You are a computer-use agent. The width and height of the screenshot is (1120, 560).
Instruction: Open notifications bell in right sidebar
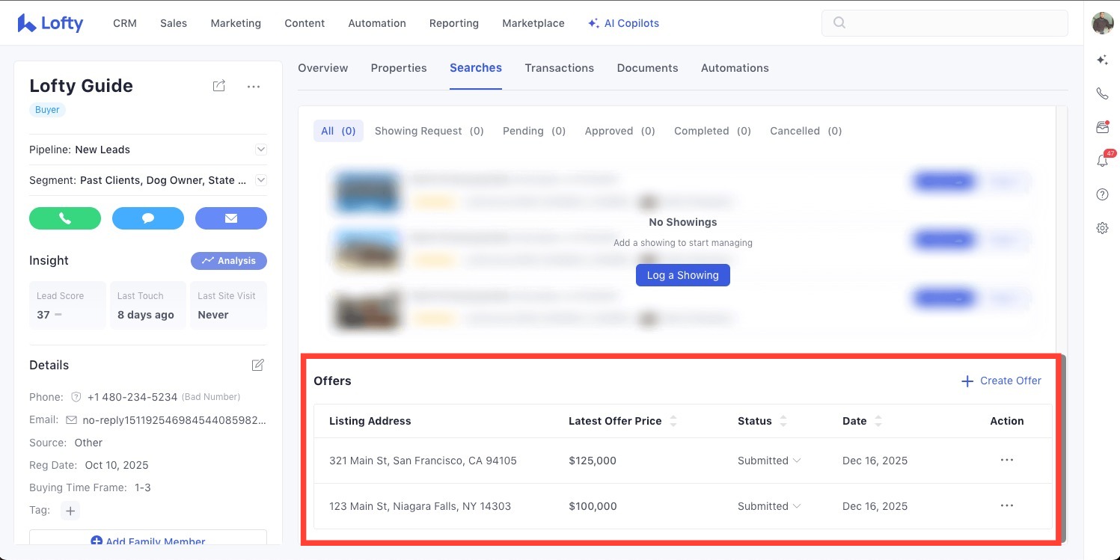tap(1102, 161)
